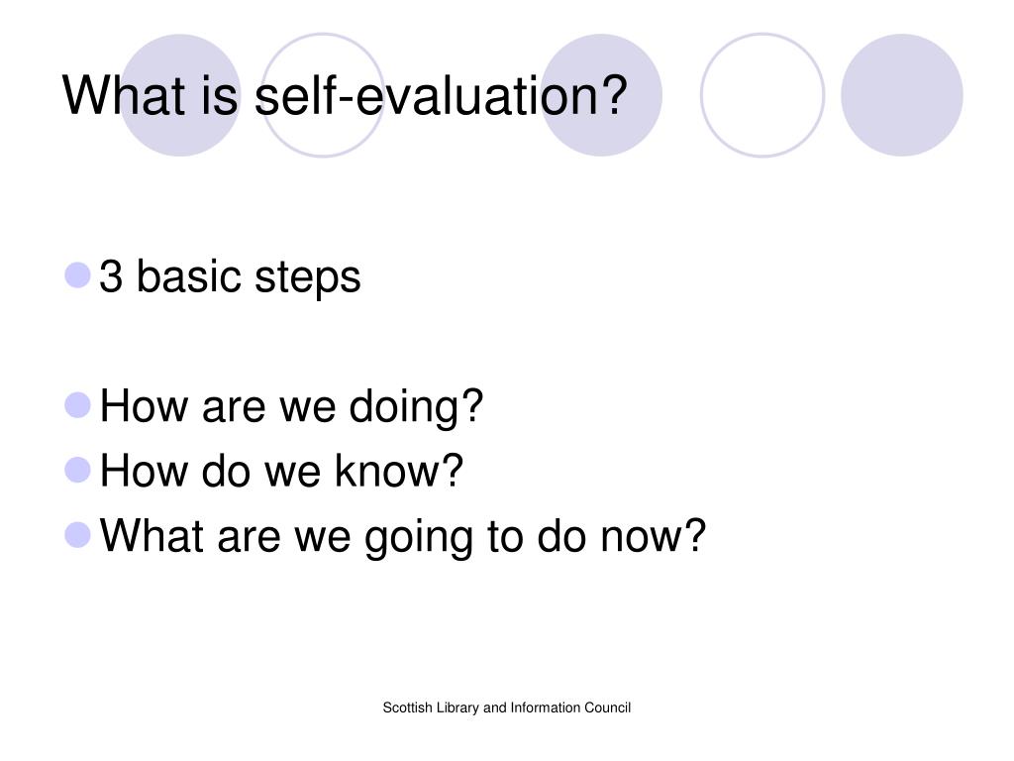The image size is (1014, 761).
Task: Click the bullet beside 'How are we doing?'
Action: [77, 405]
